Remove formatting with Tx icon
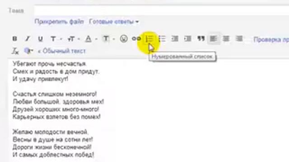 (15, 51)
